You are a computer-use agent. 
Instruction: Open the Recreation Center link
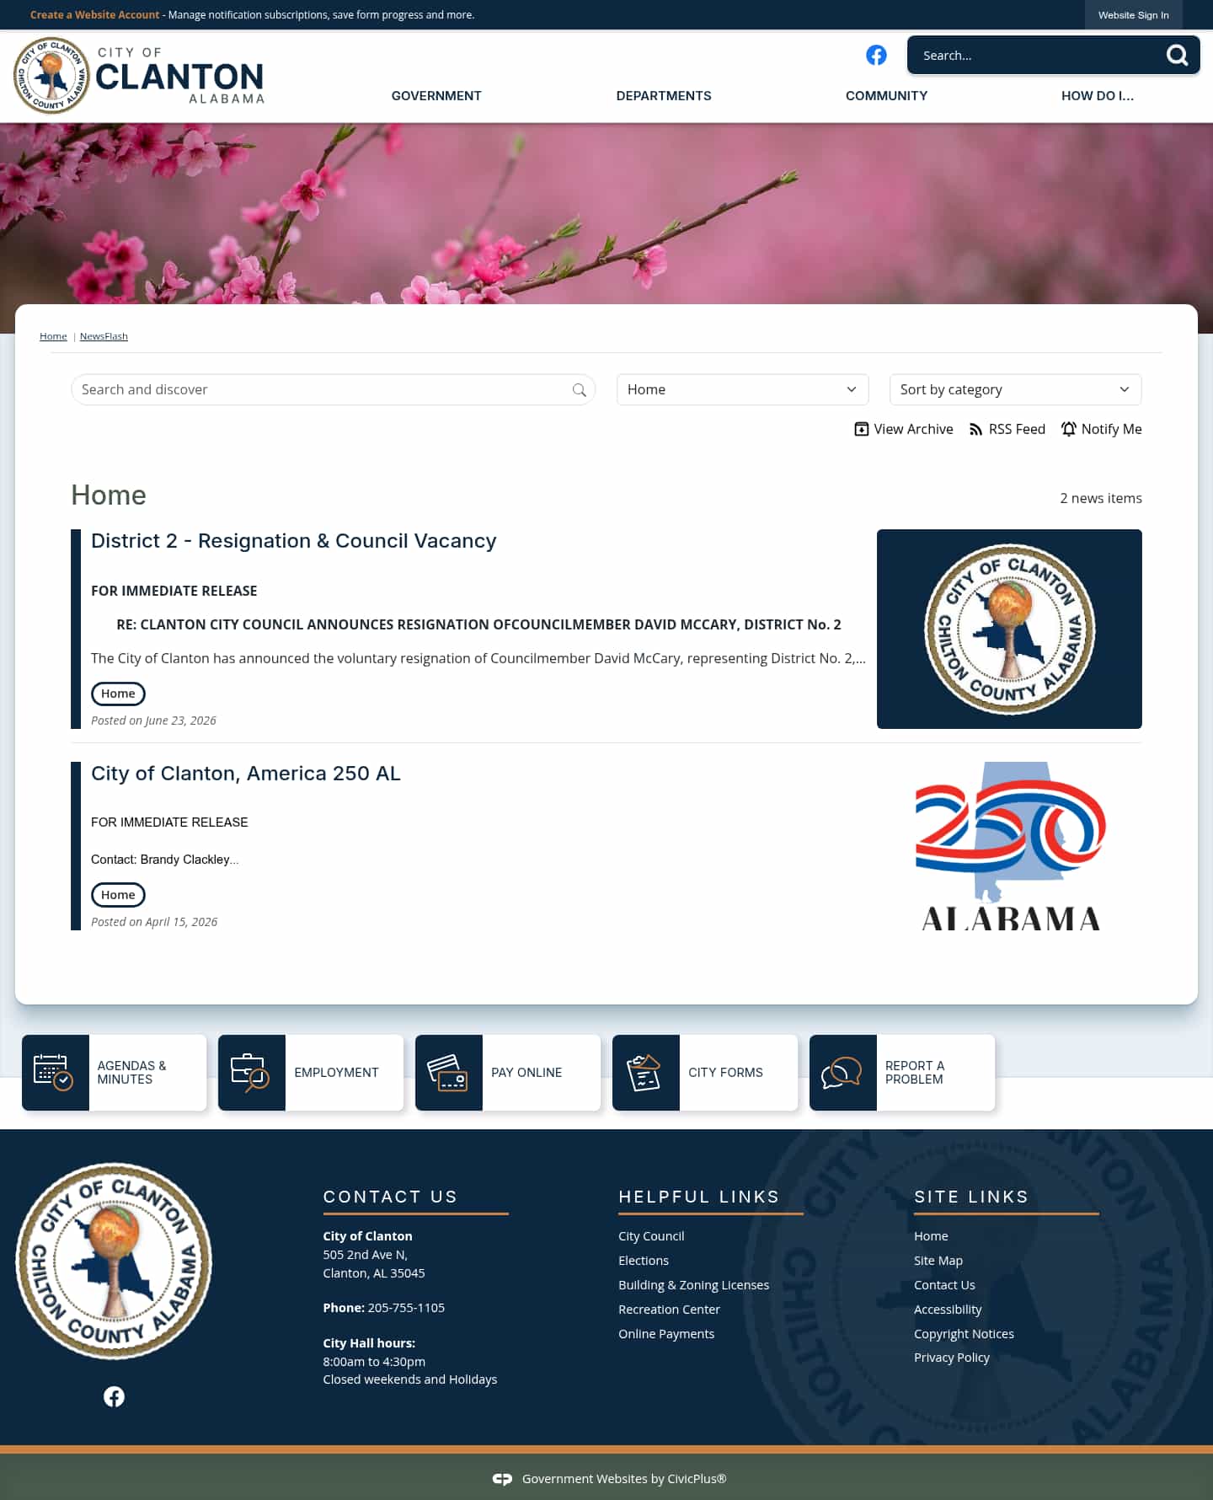click(669, 1310)
